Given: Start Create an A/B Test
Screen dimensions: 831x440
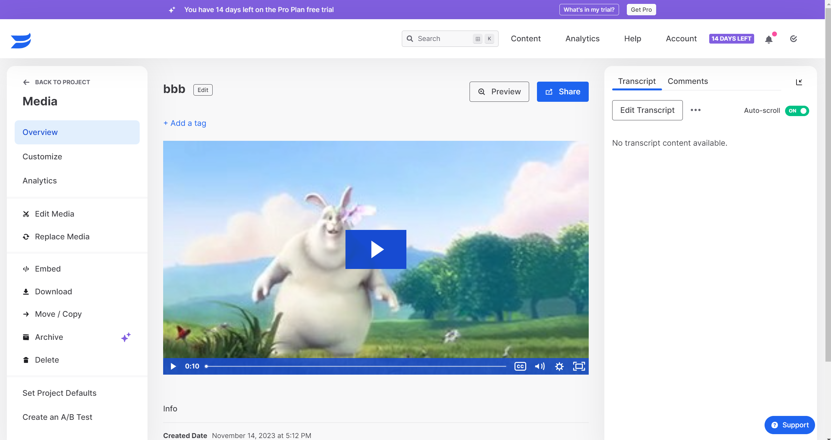Looking at the screenshot, I should pos(57,417).
